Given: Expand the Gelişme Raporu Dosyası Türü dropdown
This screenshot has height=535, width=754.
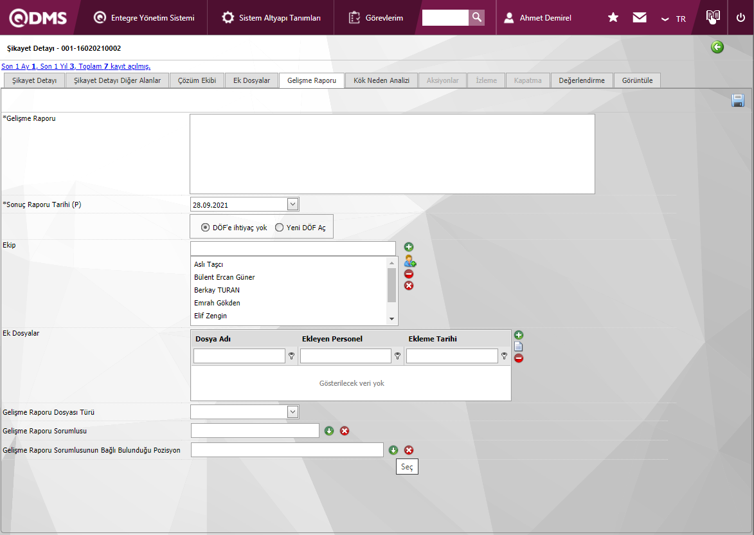Looking at the screenshot, I should tap(292, 412).
